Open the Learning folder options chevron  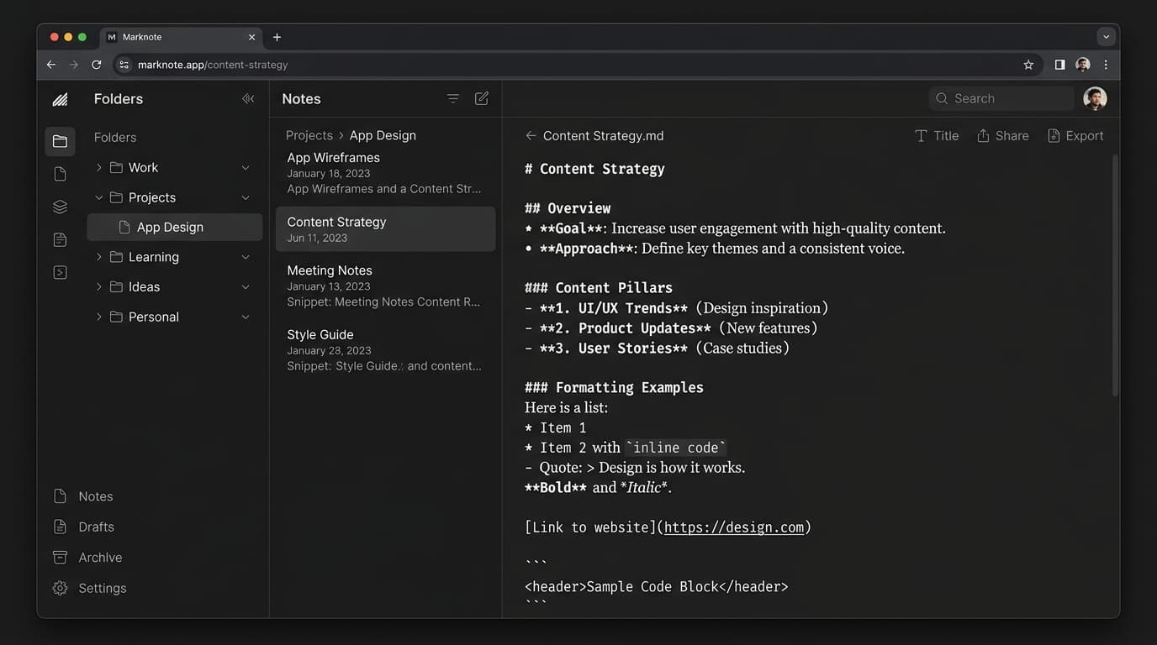(246, 257)
